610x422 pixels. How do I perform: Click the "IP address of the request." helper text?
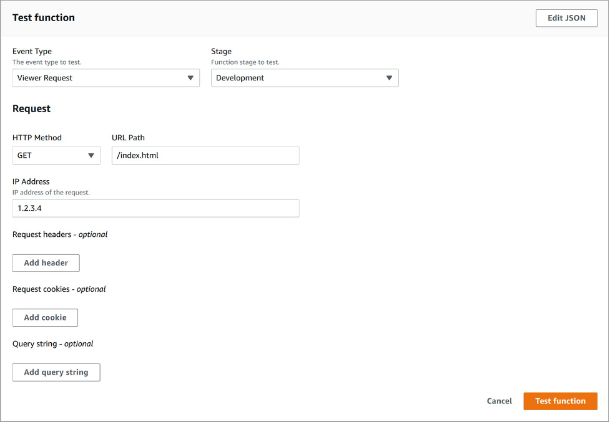(51, 193)
